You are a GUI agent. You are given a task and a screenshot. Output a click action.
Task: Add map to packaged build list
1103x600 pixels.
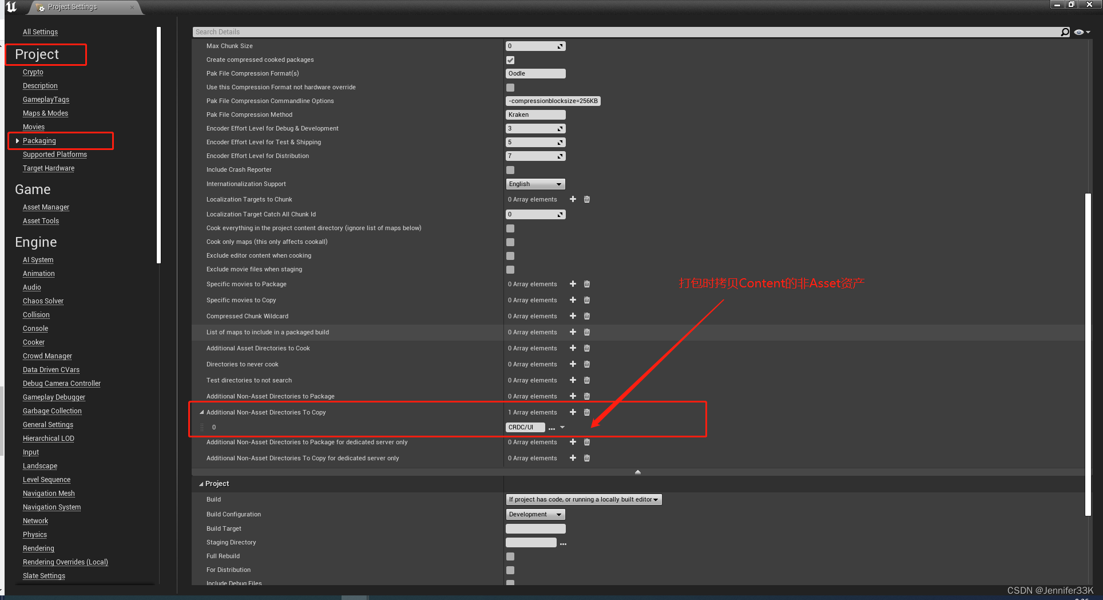point(573,332)
